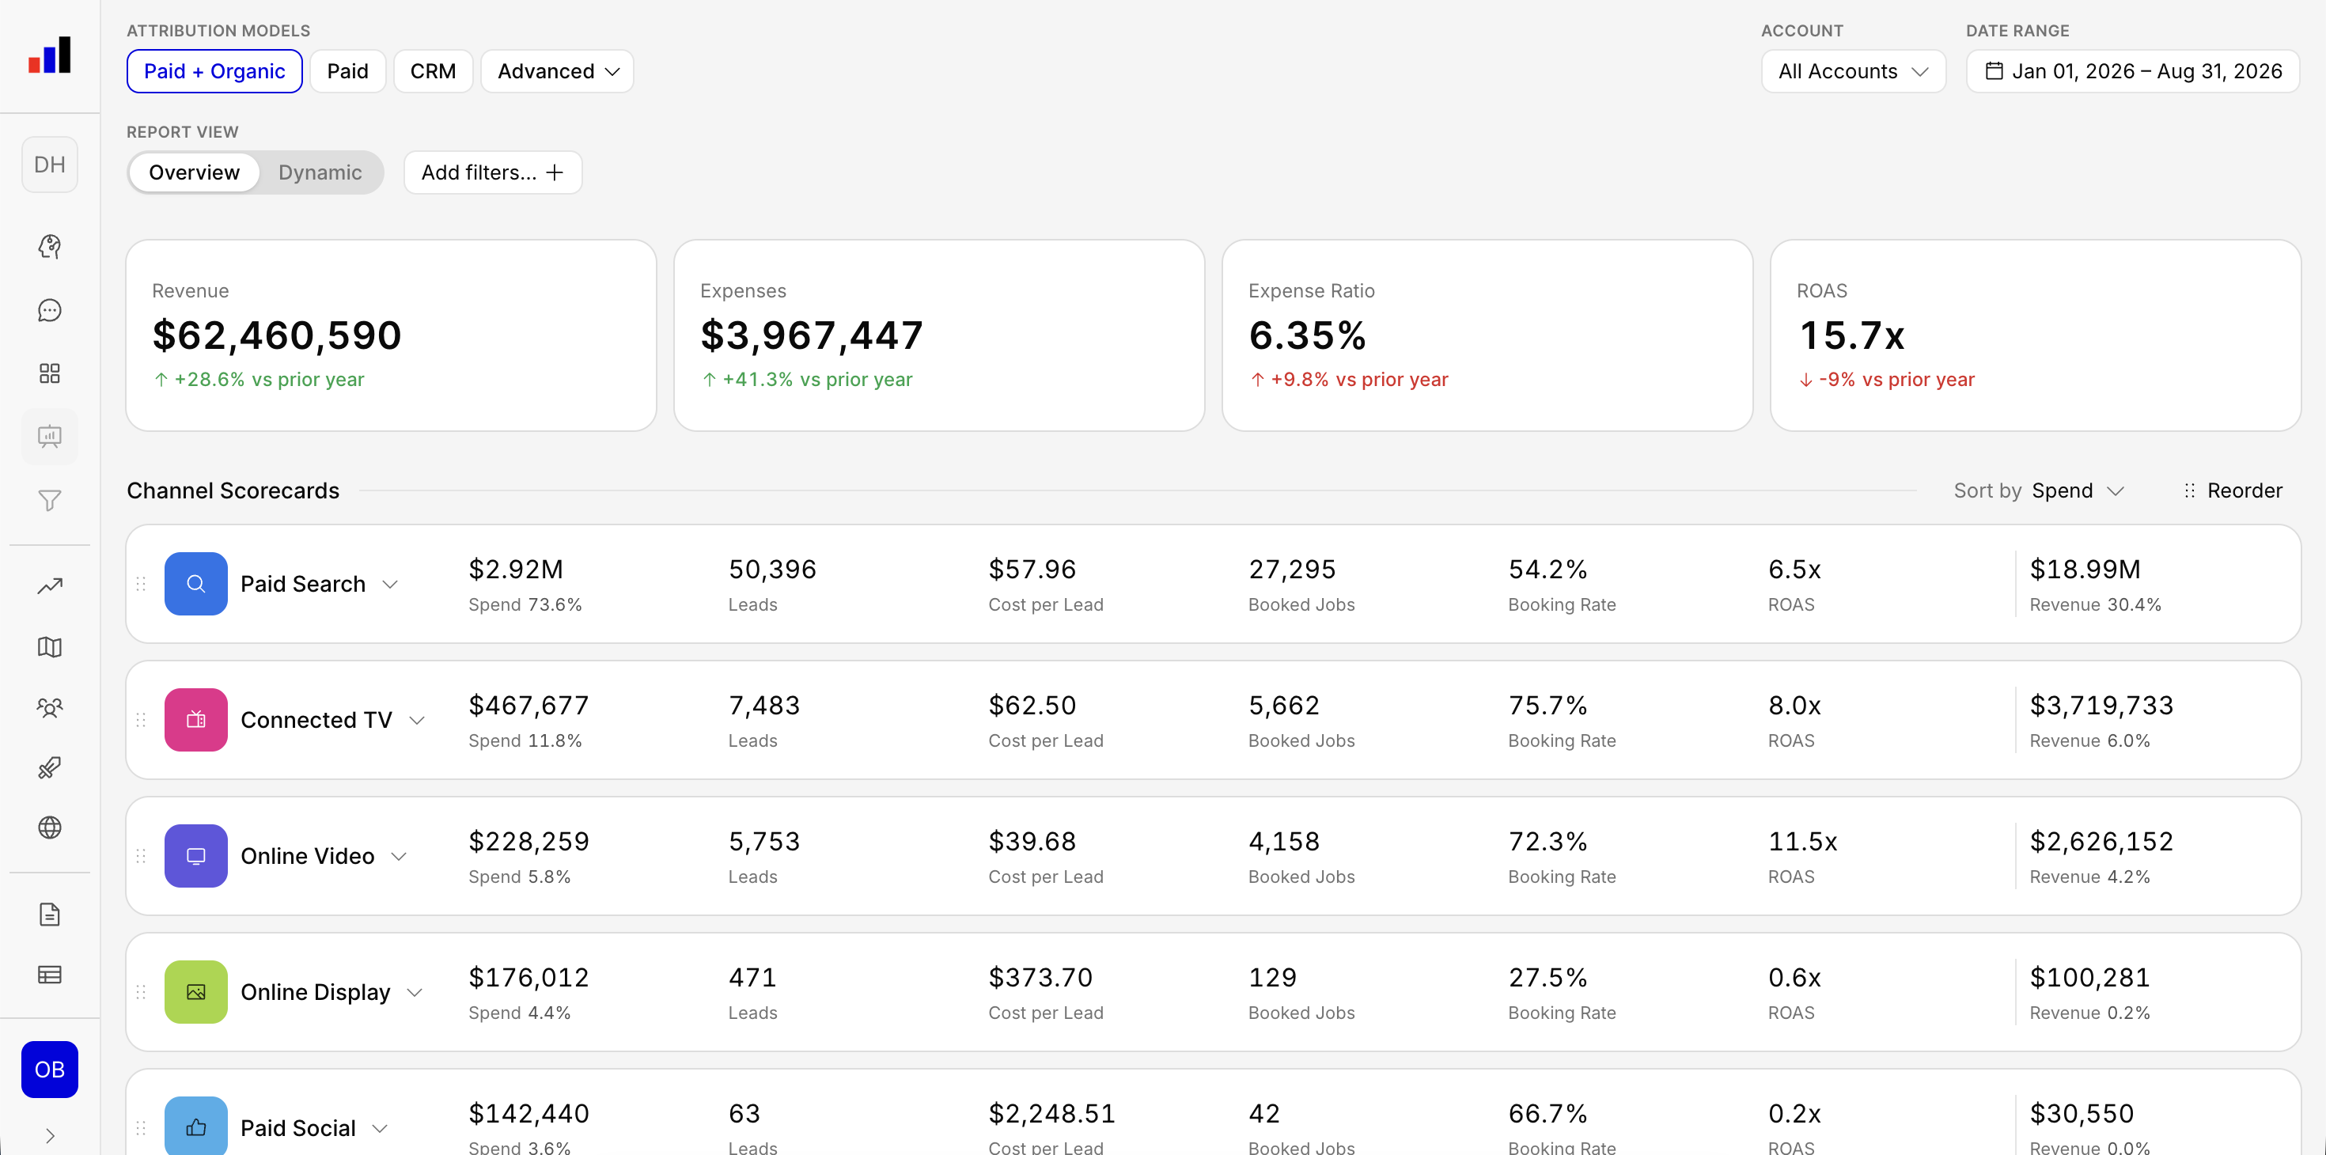Open the map icon in sidebar
Screen dimensions: 2326x1155
50,647
